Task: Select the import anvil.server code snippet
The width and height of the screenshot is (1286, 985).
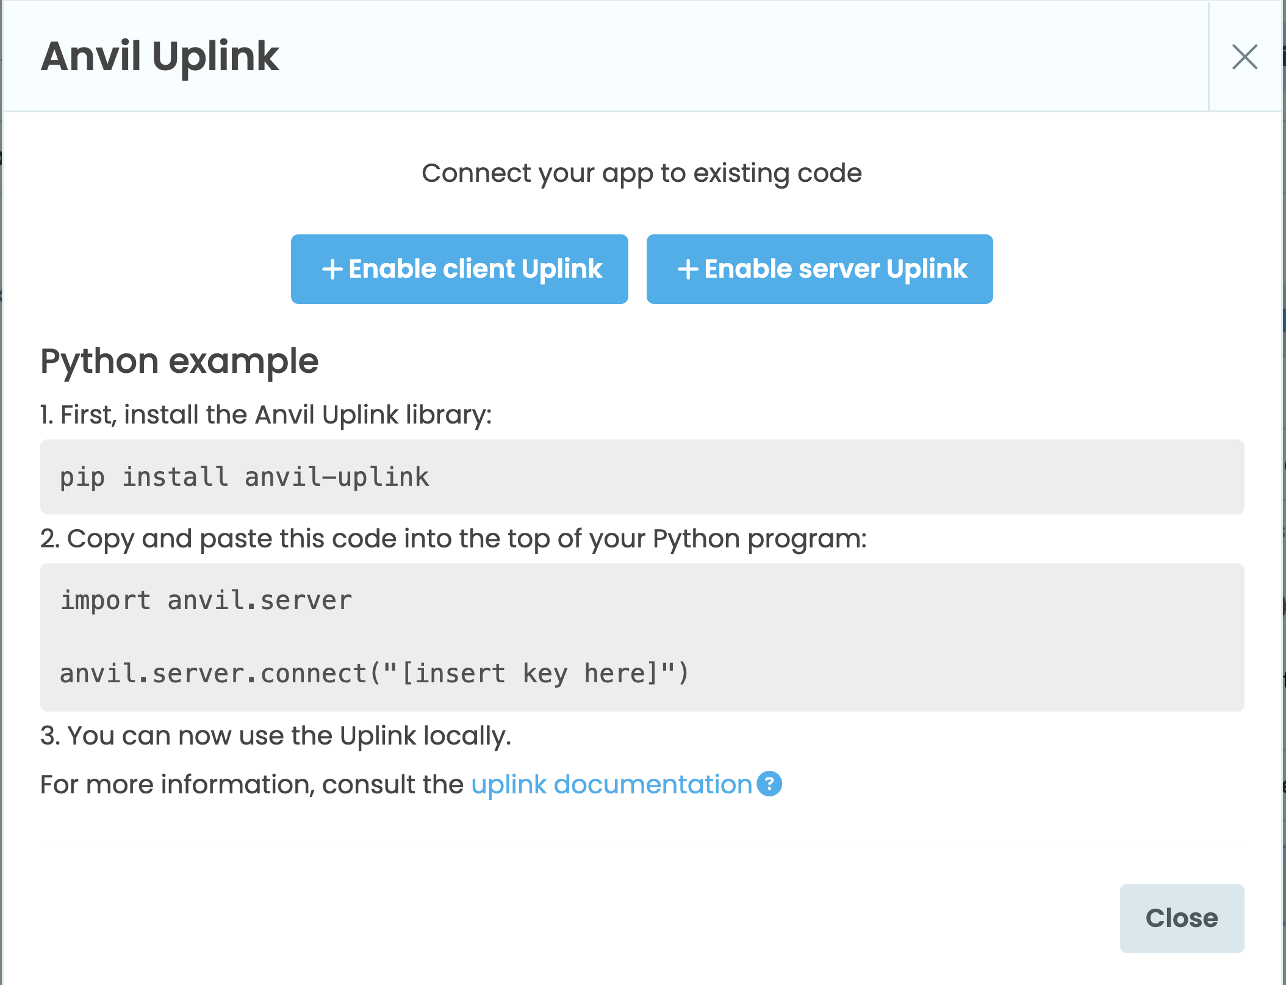Action: [x=205, y=600]
